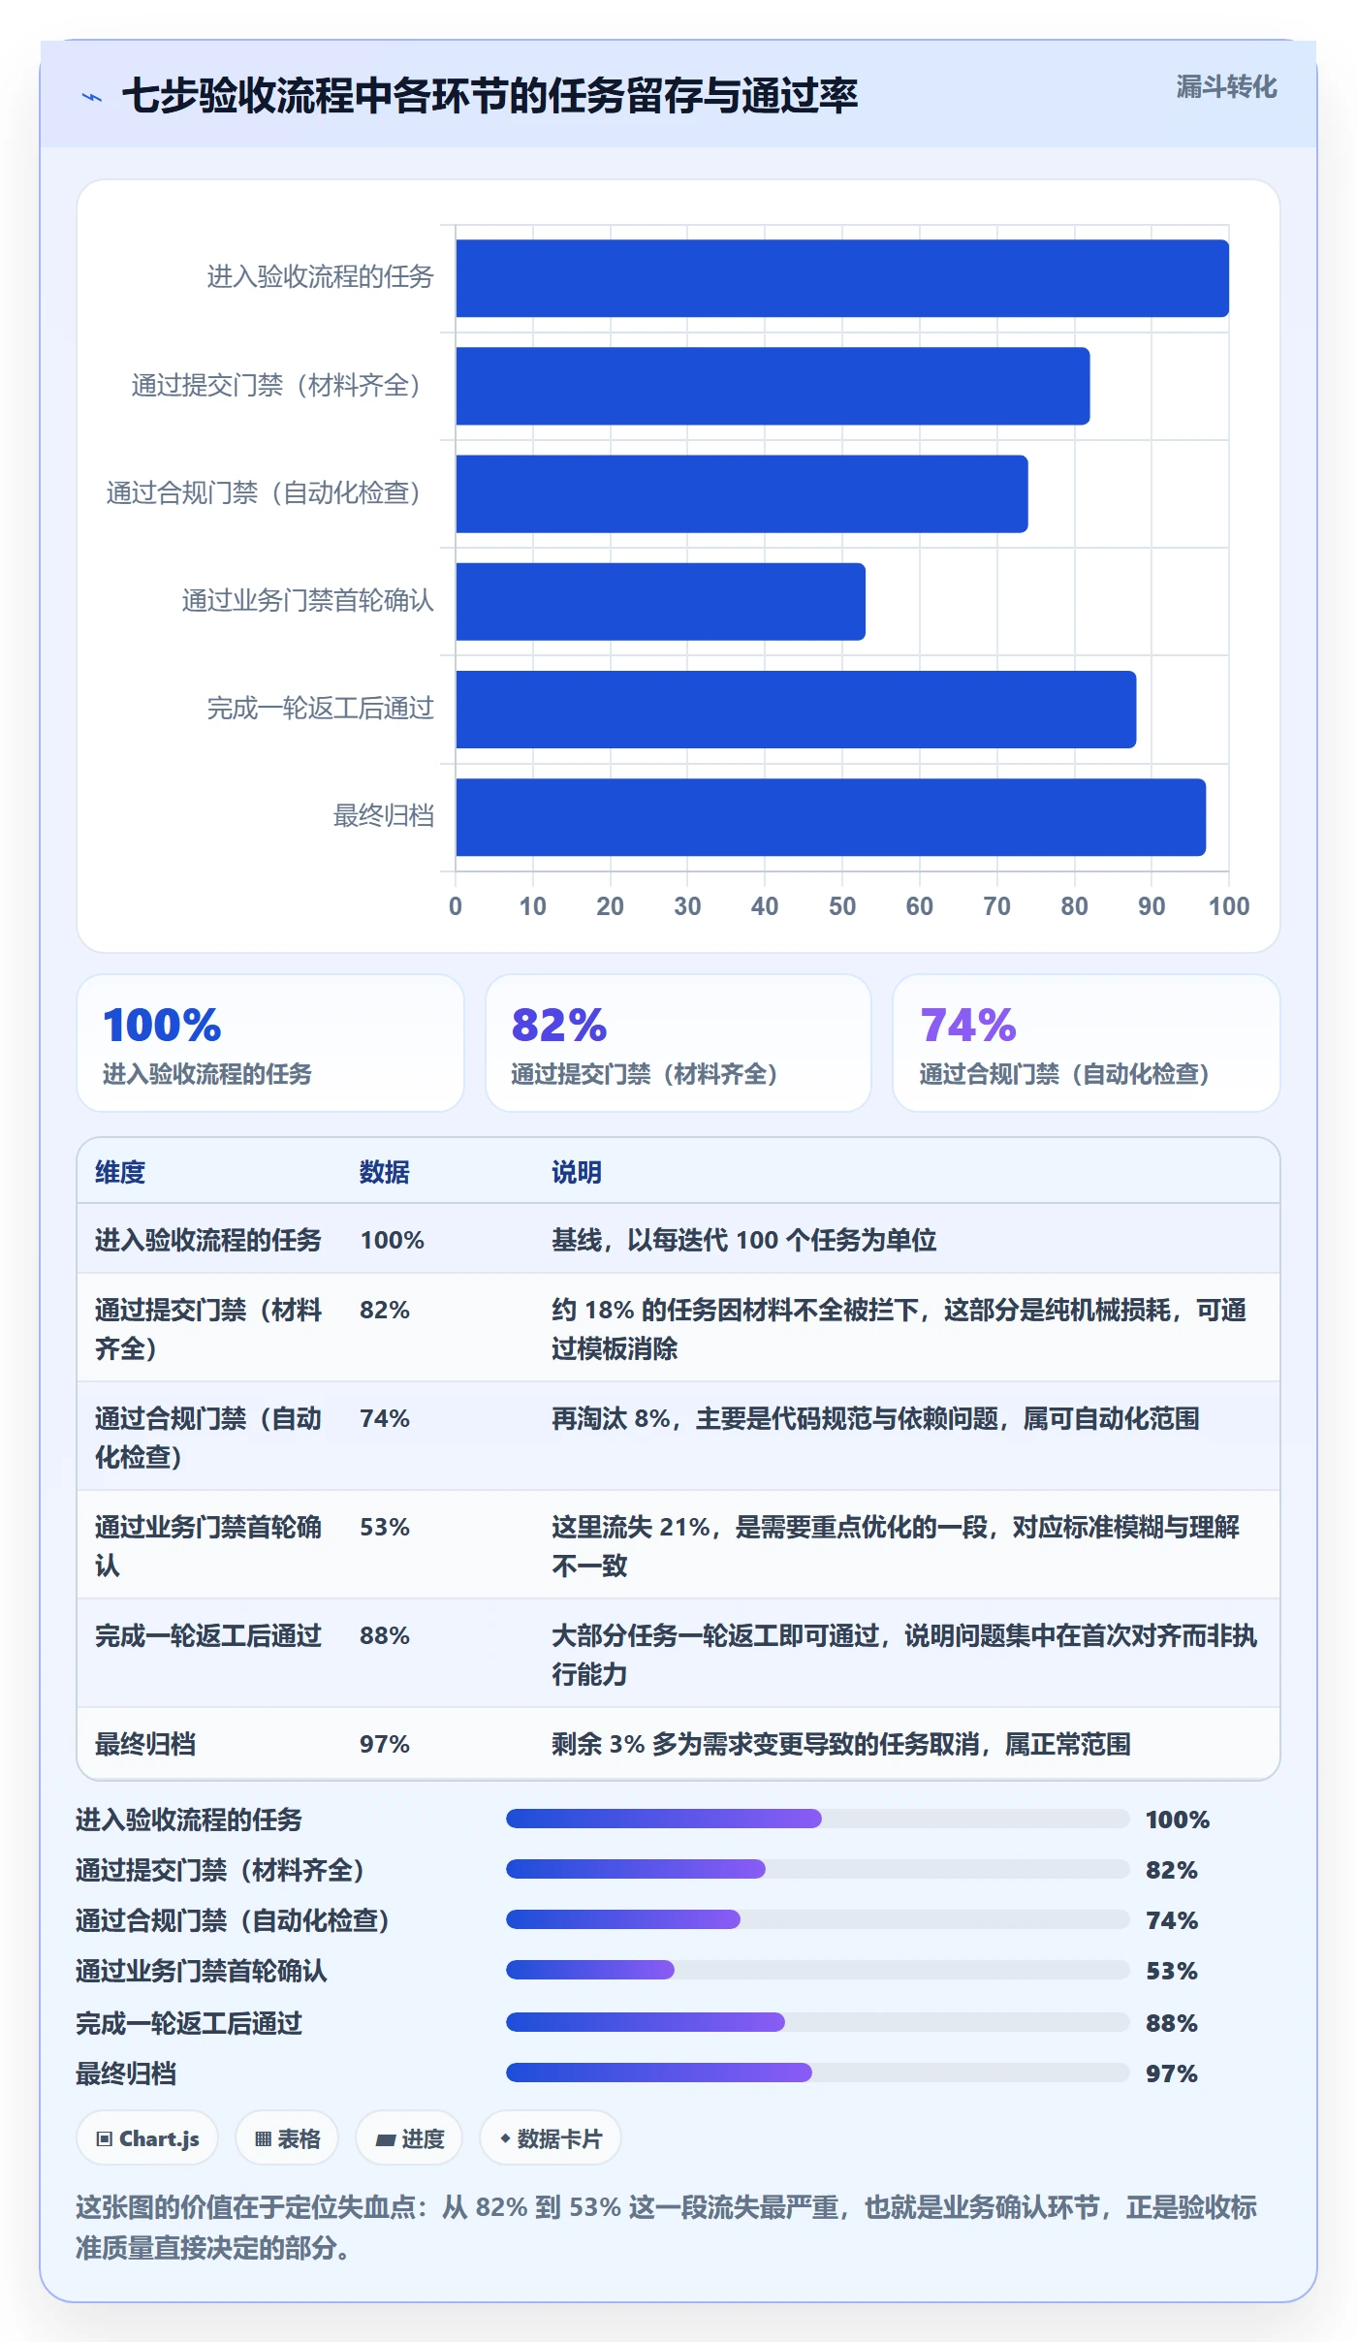The image size is (1357, 2342).
Task: Click progress bar for 通过合规门禁（自动化检查）
Action: click(818, 1919)
